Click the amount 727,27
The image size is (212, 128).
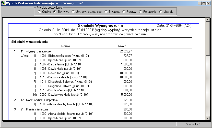tap(128, 56)
